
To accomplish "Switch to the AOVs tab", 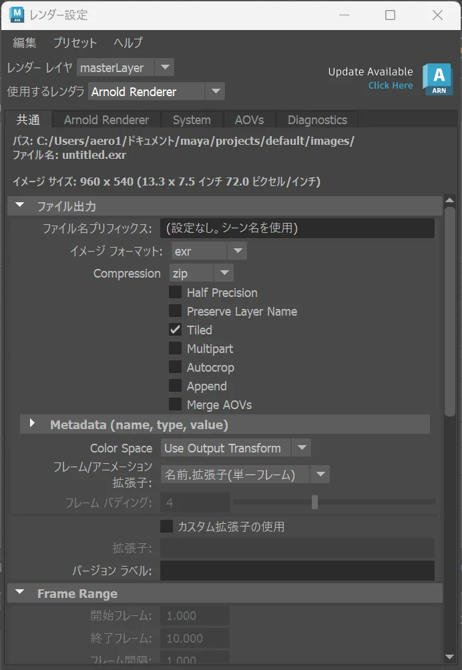I will pyautogui.click(x=249, y=119).
